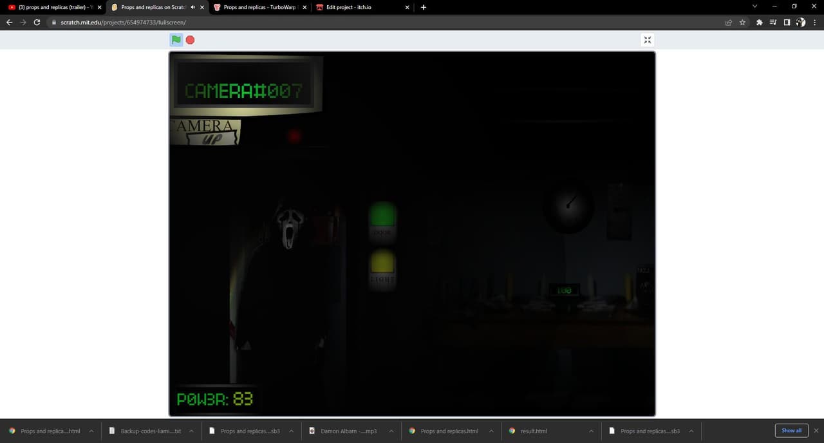Expand options for the last sb3 download
Image resolution: width=824 pixels, height=443 pixels.
[x=691, y=431]
